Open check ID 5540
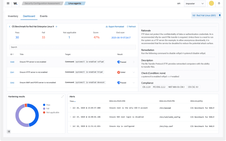226x141 pixels. 12,62
